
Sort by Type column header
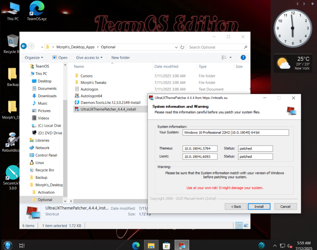(202, 66)
